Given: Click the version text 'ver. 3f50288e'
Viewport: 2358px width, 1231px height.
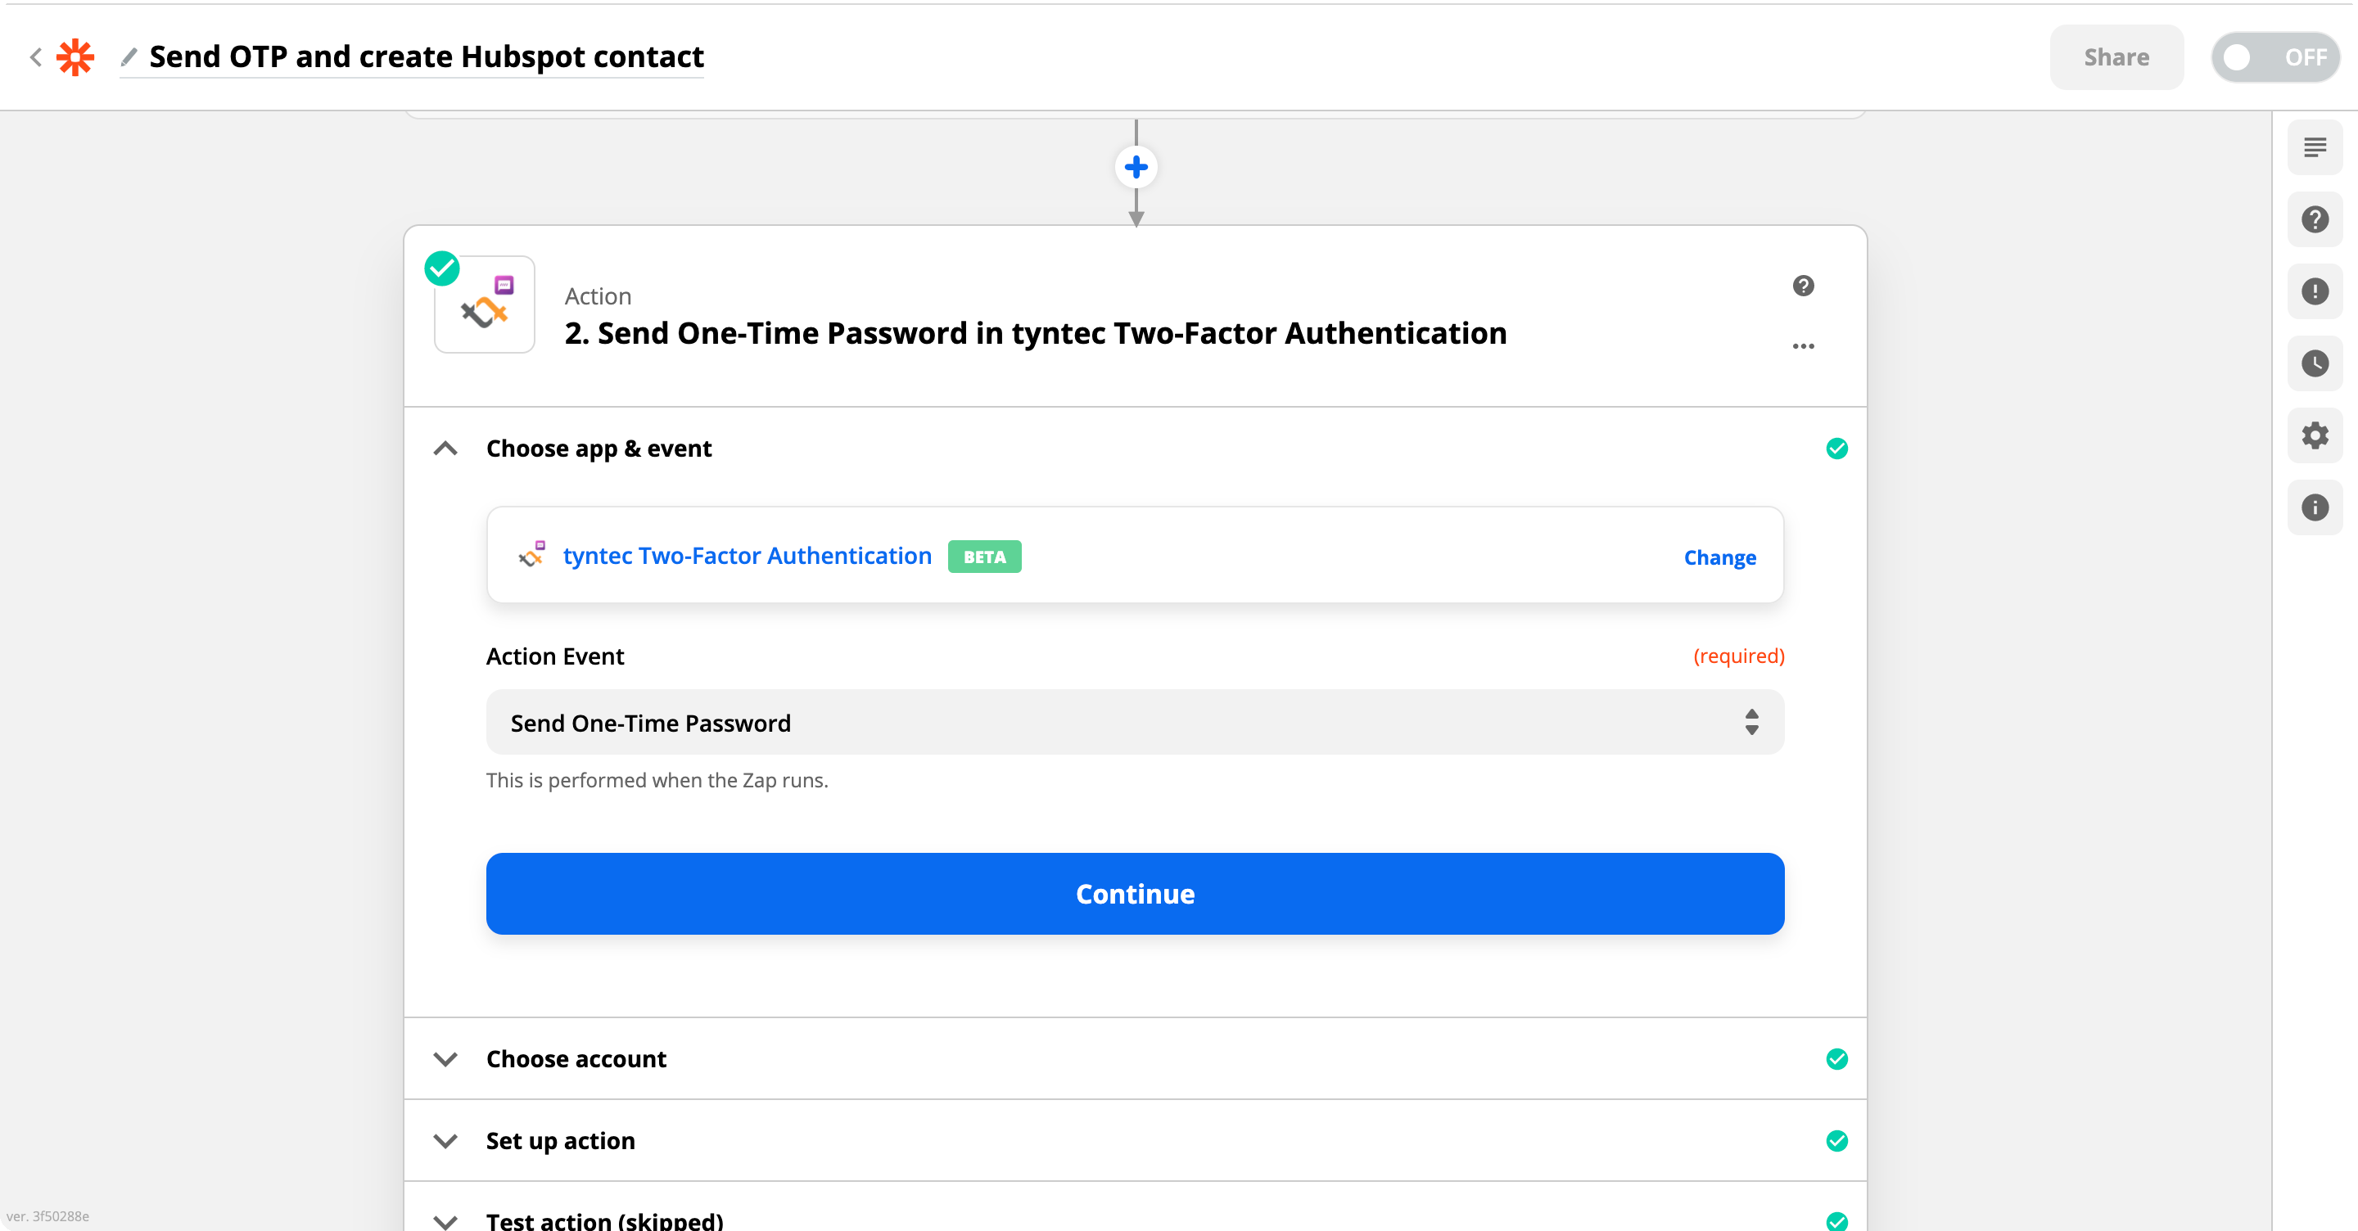Looking at the screenshot, I should (47, 1216).
